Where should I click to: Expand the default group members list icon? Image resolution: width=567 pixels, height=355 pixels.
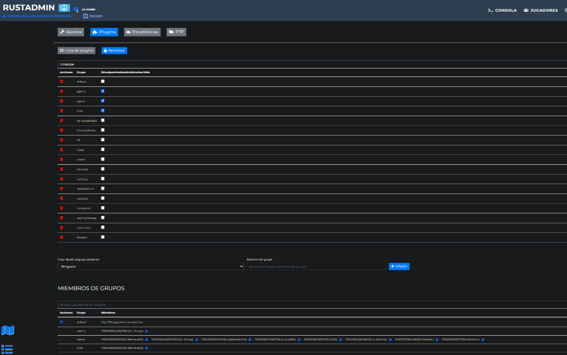click(62, 322)
